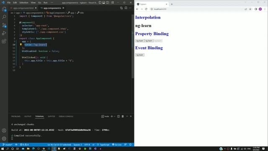
Task: Add a new terminal with plus icon
Action: pos(112,117)
